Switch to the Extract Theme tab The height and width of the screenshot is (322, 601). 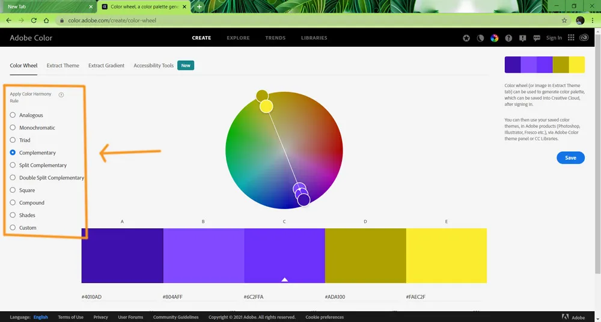[x=63, y=65]
